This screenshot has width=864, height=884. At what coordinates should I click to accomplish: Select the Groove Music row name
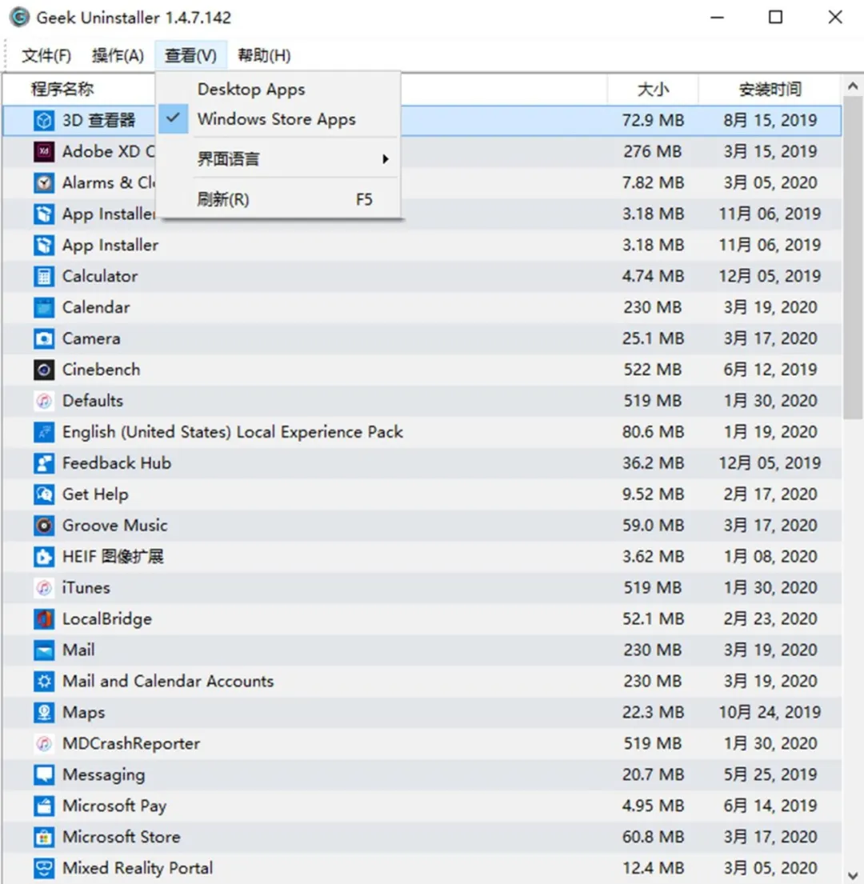115,526
